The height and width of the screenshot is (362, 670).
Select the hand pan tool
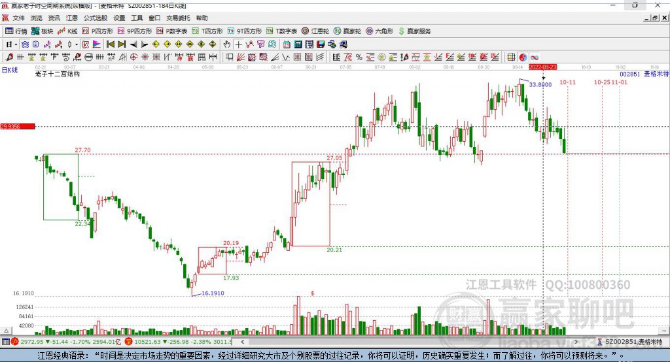(227, 44)
